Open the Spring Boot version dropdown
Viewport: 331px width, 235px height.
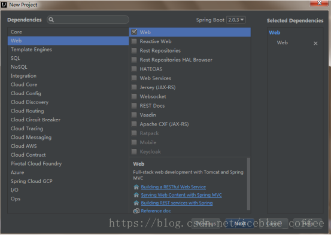coord(236,20)
